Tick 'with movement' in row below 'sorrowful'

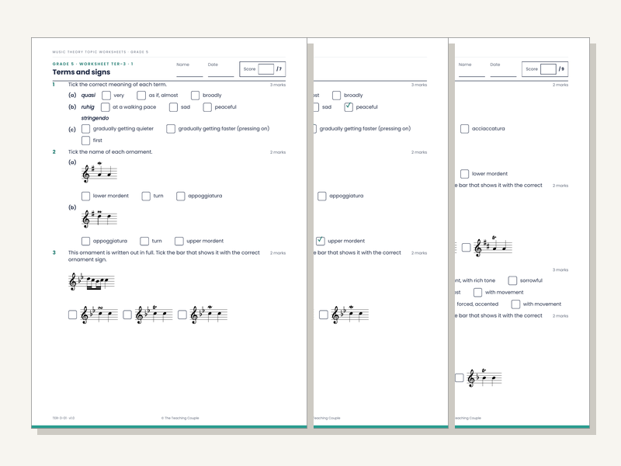(478, 293)
